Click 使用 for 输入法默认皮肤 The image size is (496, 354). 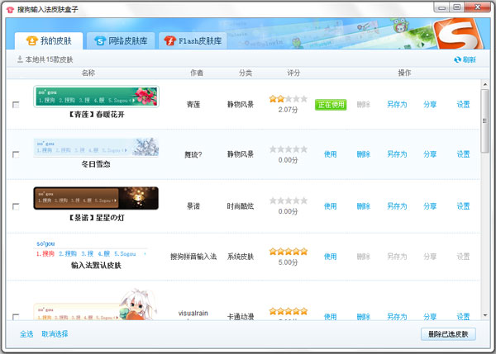(330, 257)
